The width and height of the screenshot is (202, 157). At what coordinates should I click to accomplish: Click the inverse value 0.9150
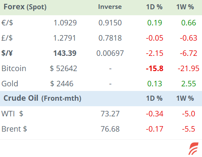click(110, 23)
